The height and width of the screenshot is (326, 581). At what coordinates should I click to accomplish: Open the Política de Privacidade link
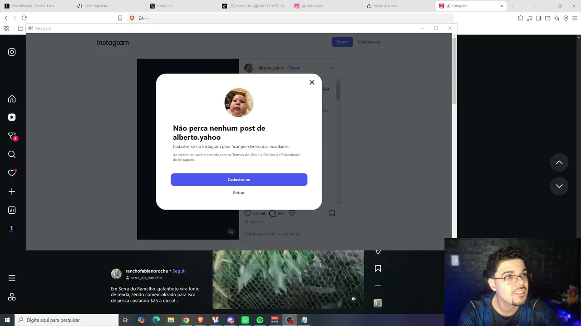tap(282, 155)
